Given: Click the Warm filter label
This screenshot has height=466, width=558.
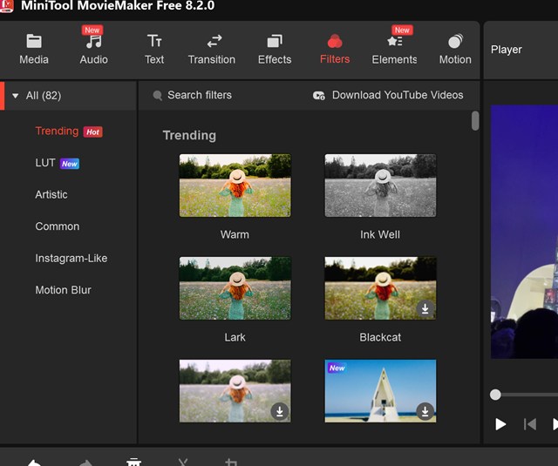Looking at the screenshot, I should 235,234.
